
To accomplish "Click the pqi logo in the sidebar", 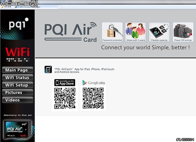I will click(x=19, y=24).
